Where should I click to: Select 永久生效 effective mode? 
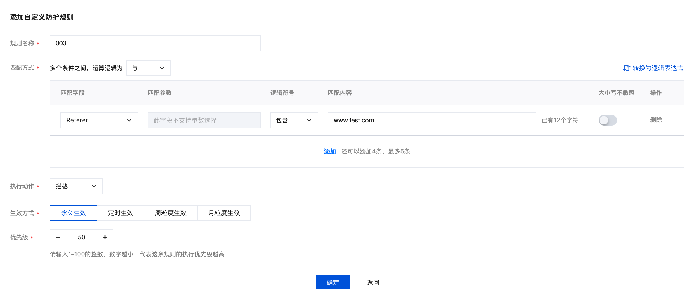(x=74, y=213)
